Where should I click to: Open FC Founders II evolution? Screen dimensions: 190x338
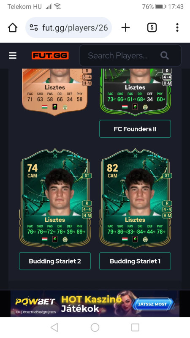coord(135,129)
